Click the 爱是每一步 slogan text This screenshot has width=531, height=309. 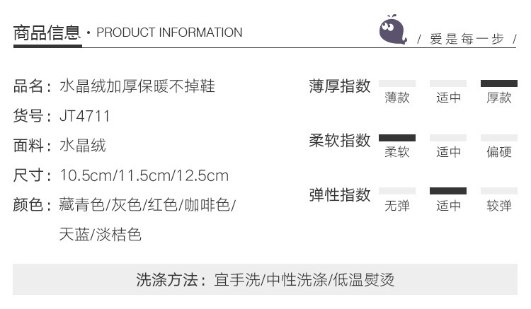(467, 40)
